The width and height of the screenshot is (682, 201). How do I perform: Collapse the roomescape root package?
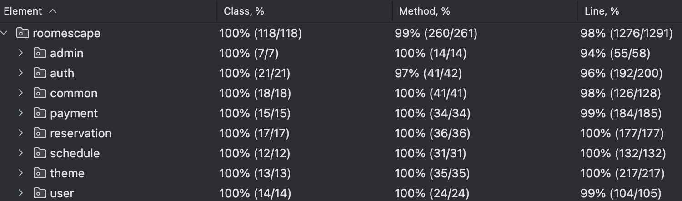tap(5, 33)
